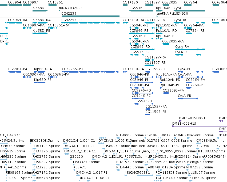Image resolution: width=227 pixels, height=182 pixels.
Task: Select the tRNA:CR32093 feature label
Action: point(71,8)
